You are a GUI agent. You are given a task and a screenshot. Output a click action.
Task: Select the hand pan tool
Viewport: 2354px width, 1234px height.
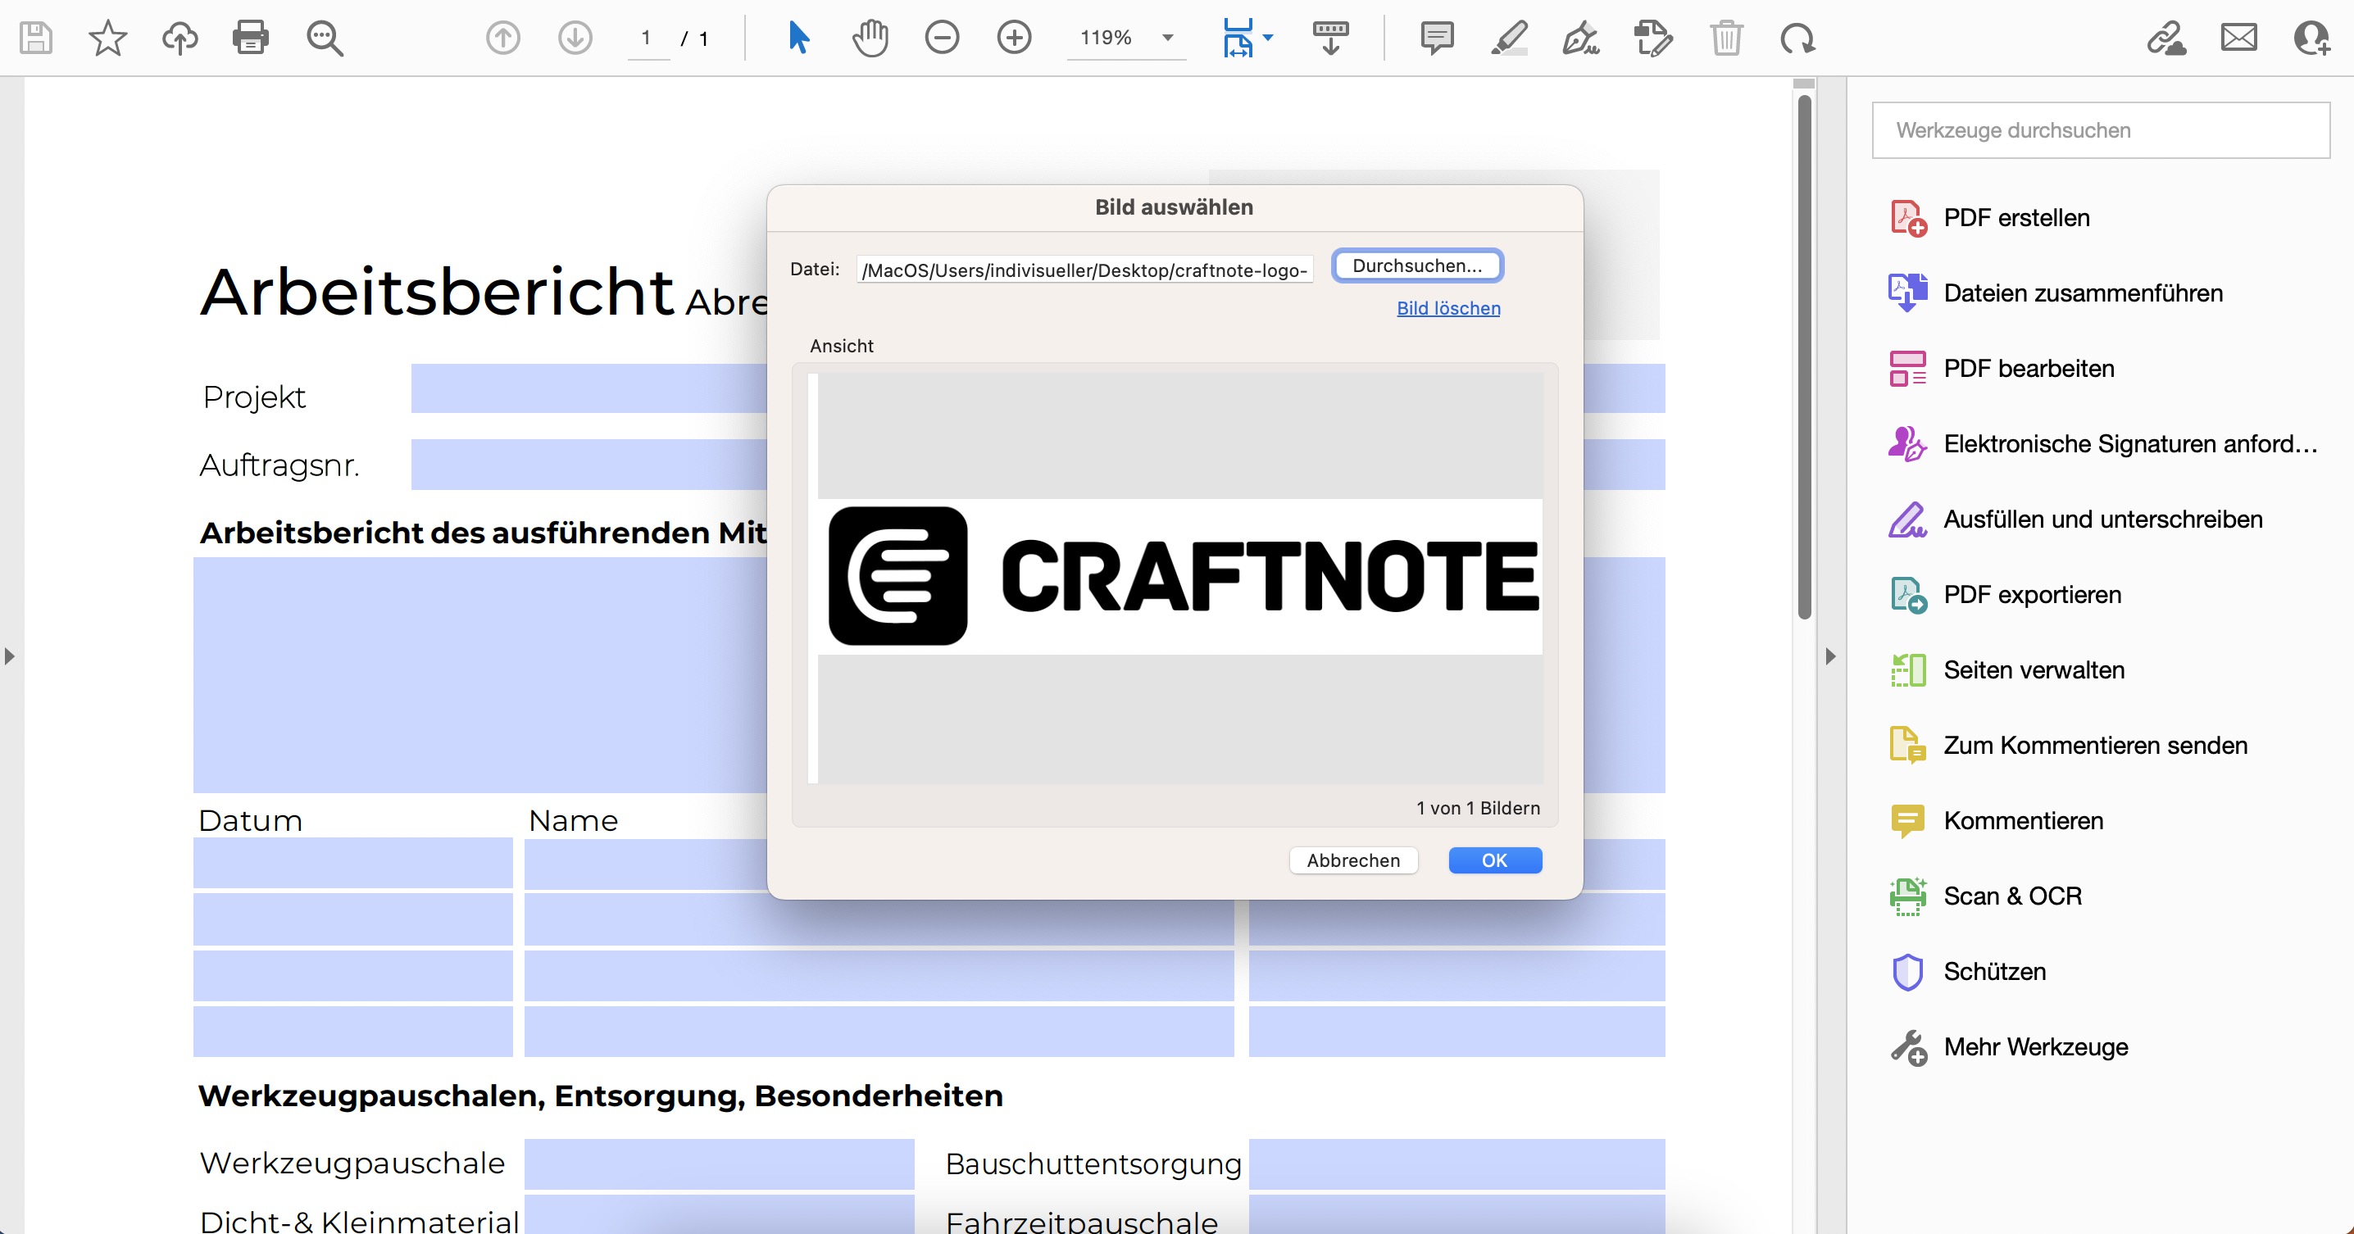[x=870, y=38]
